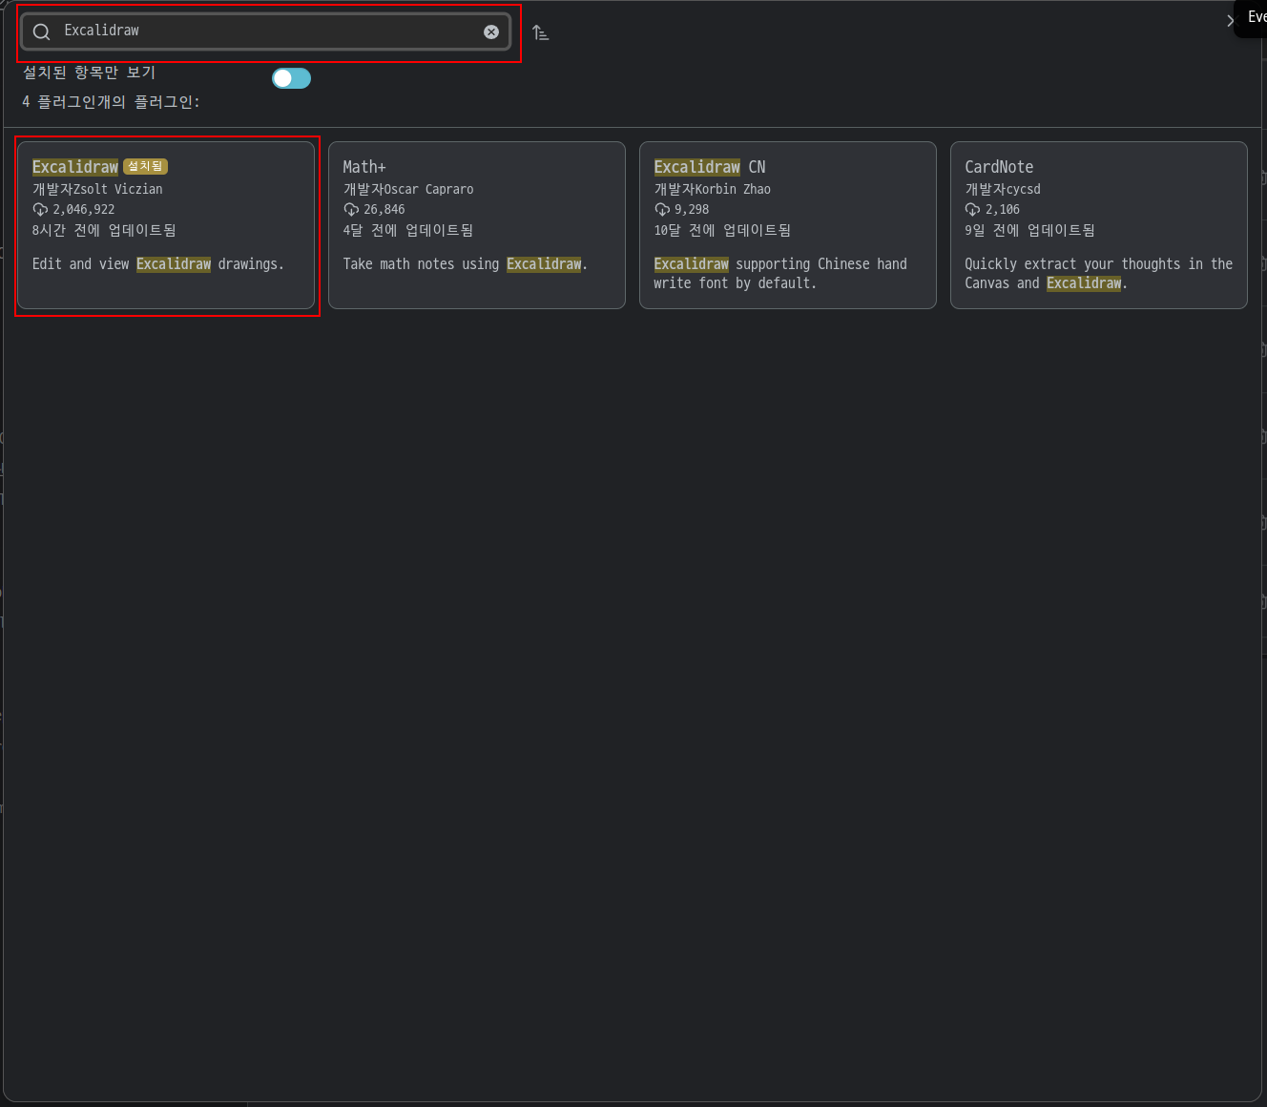Open the Excalidraw plugin by Zsolt Viczian
1267x1107 pixels.
pyautogui.click(x=166, y=225)
